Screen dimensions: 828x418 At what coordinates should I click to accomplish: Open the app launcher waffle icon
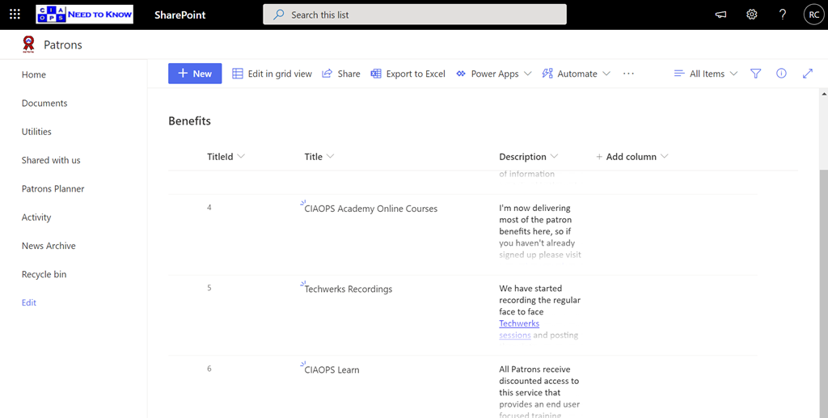15,15
